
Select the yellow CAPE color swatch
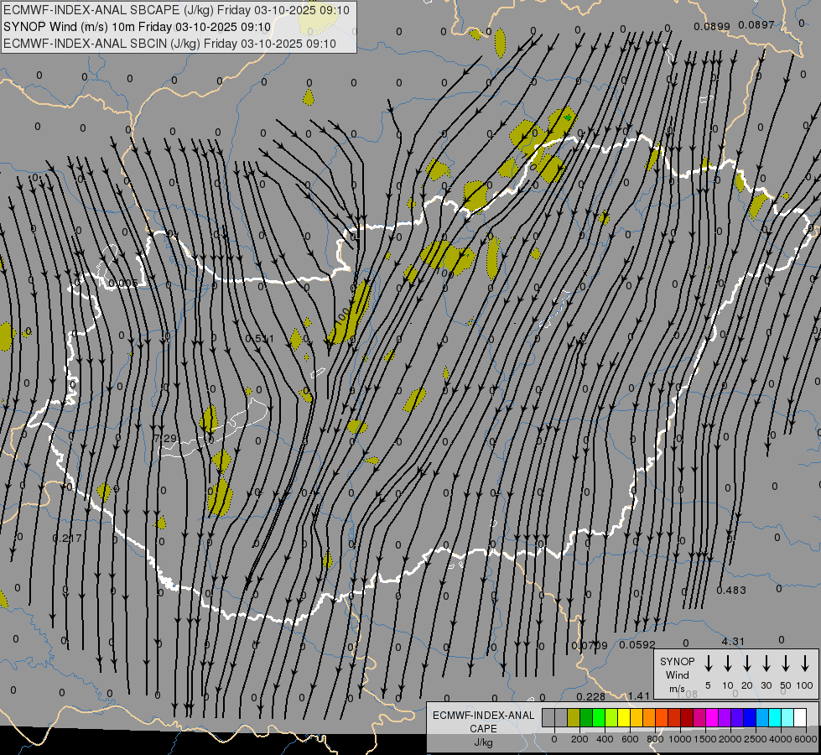[624, 717]
